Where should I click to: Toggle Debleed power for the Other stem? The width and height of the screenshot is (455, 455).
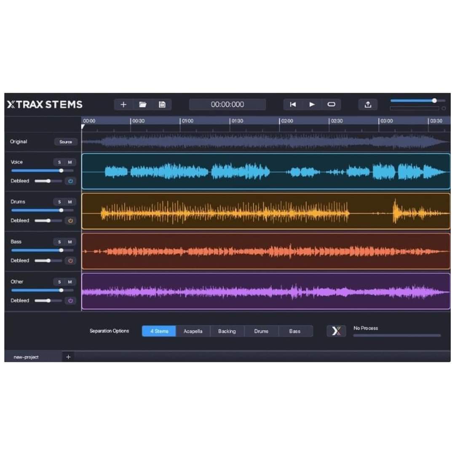(x=70, y=300)
